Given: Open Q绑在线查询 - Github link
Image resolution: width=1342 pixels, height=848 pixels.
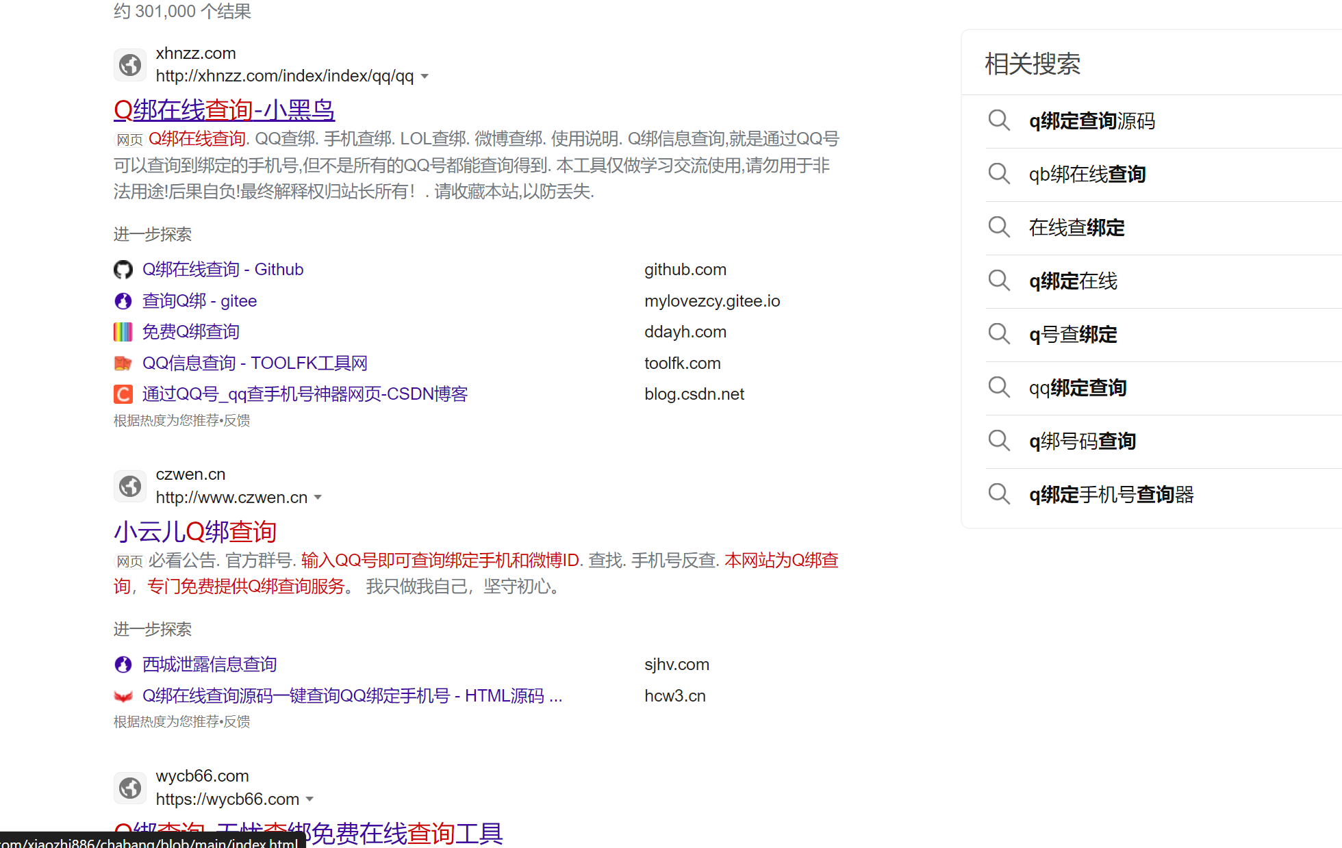Looking at the screenshot, I should click(x=223, y=270).
